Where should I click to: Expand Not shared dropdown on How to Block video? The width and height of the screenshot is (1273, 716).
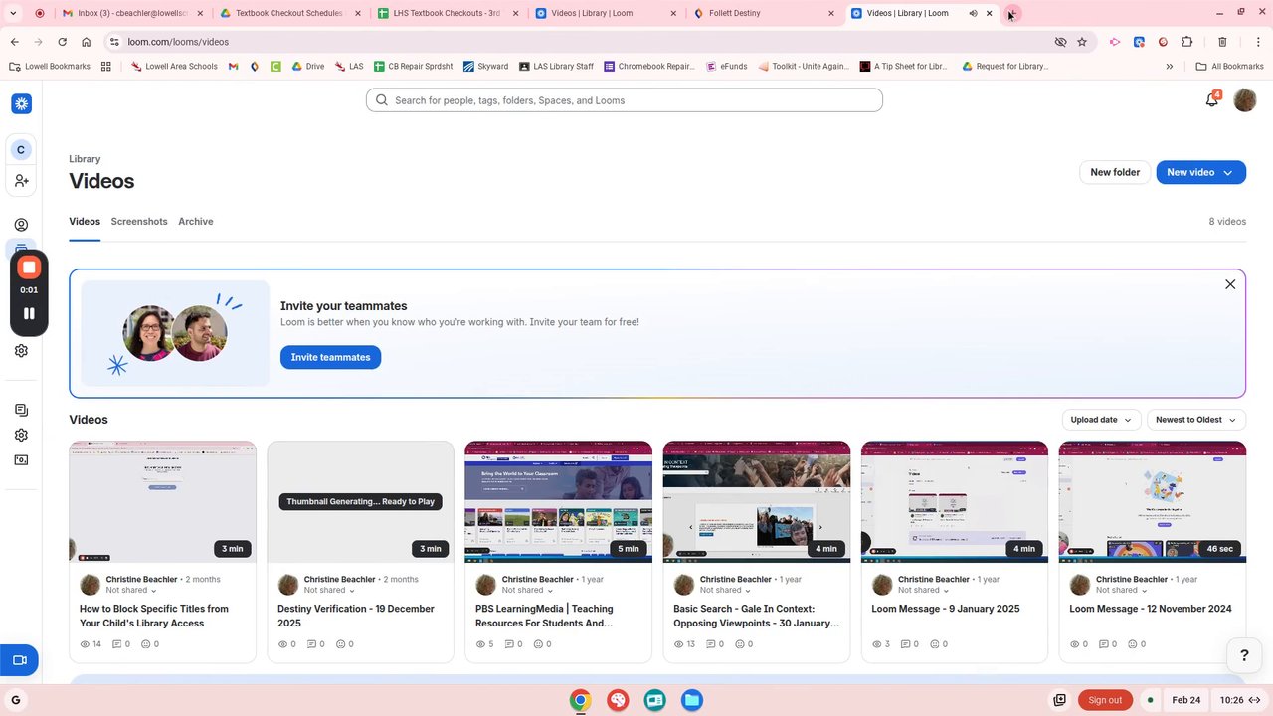click(x=132, y=591)
